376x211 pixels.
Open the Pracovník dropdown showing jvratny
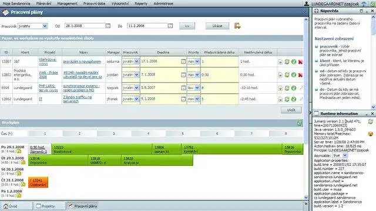click(33, 26)
